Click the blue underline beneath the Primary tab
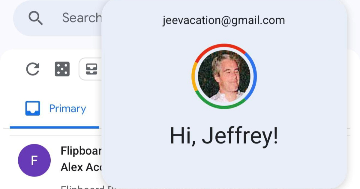 pyautogui.click(x=55, y=127)
